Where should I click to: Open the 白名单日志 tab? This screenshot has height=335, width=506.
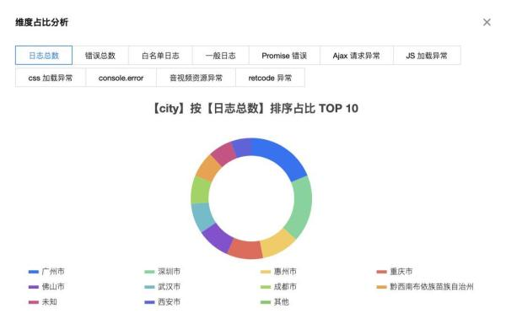pos(160,56)
